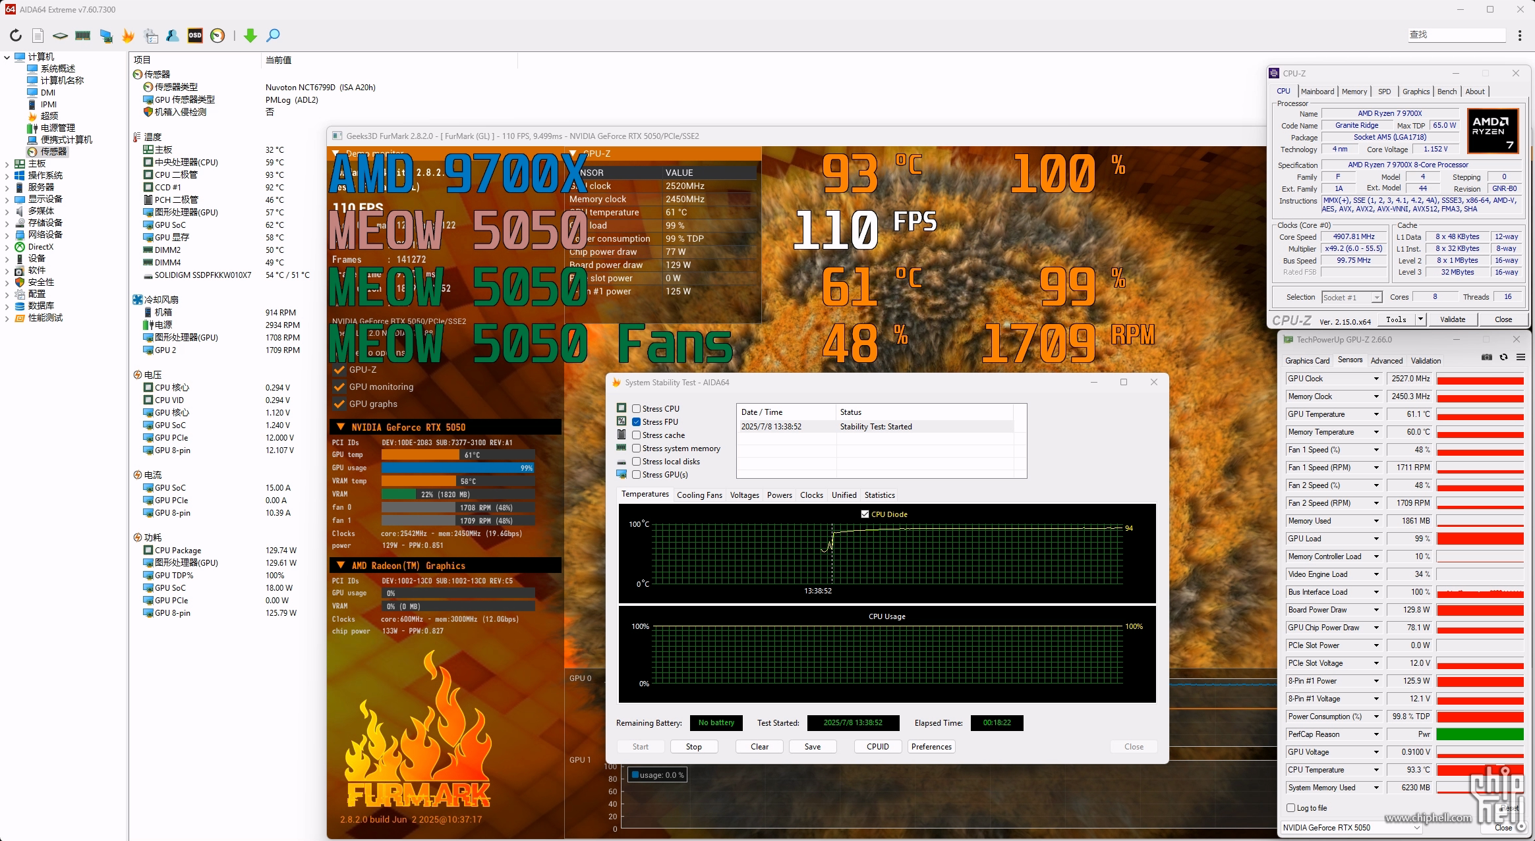The width and height of the screenshot is (1535, 841).
Task: Click the Clear button in stability test
Action: point(759,747)
